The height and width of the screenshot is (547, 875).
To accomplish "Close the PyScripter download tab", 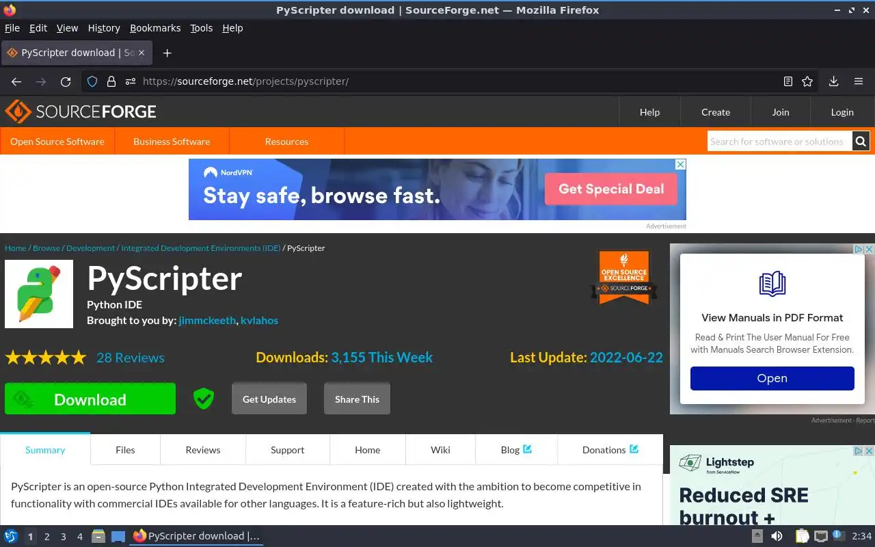I will point(142,53).
